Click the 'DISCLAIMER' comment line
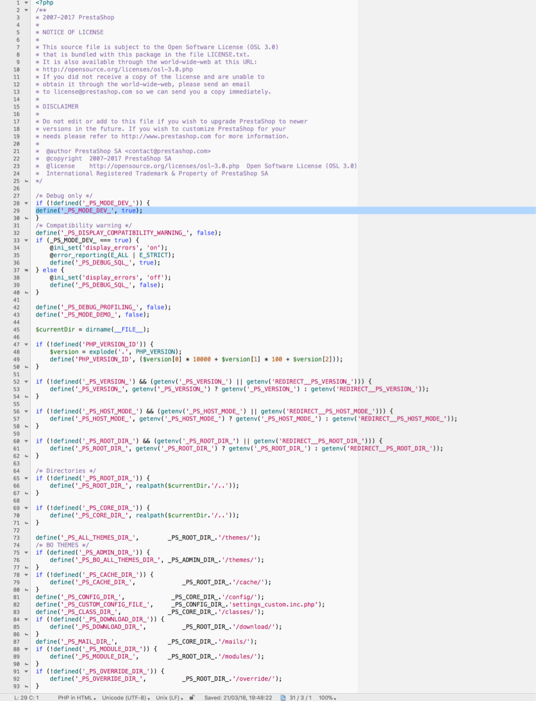536x701 pixels. tap(60, 106)
